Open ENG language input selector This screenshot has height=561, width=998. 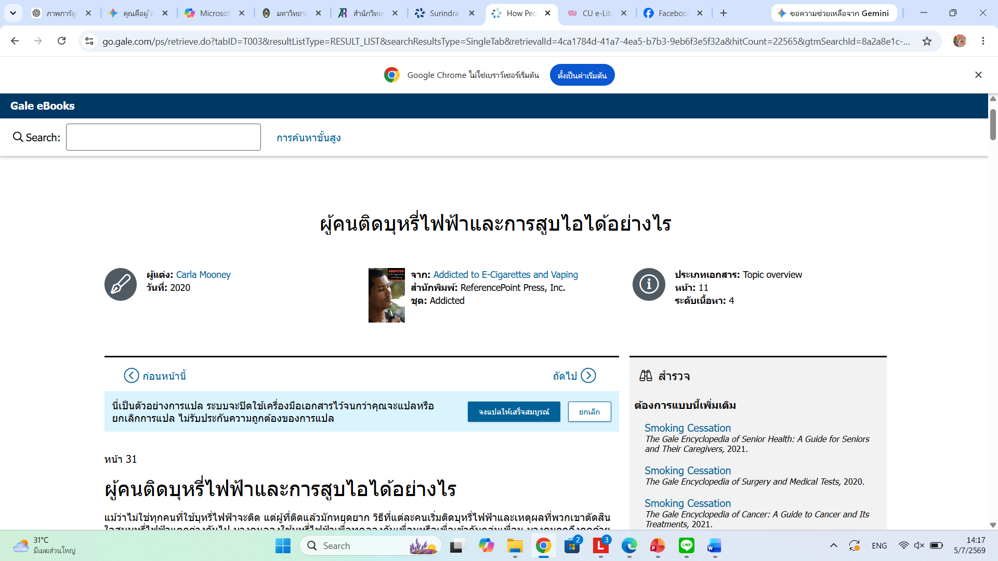pyautogui.click(x=879, y=545)
